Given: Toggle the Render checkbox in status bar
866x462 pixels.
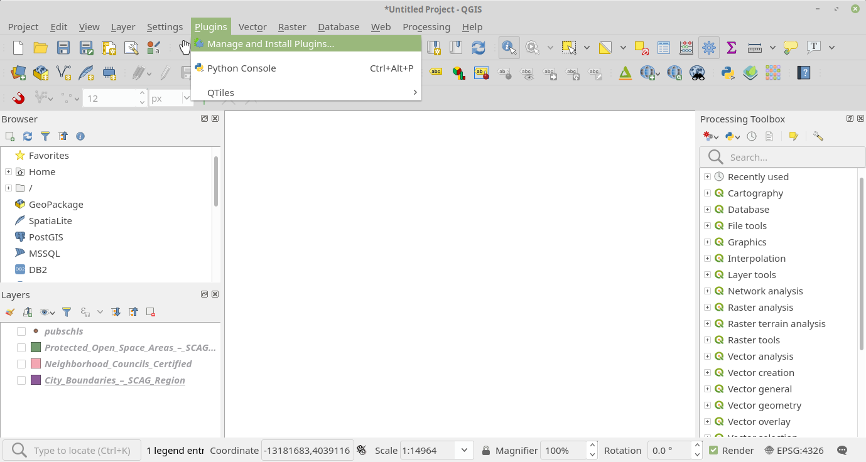Looking at the screenshot, I should [x=713, y=450].
